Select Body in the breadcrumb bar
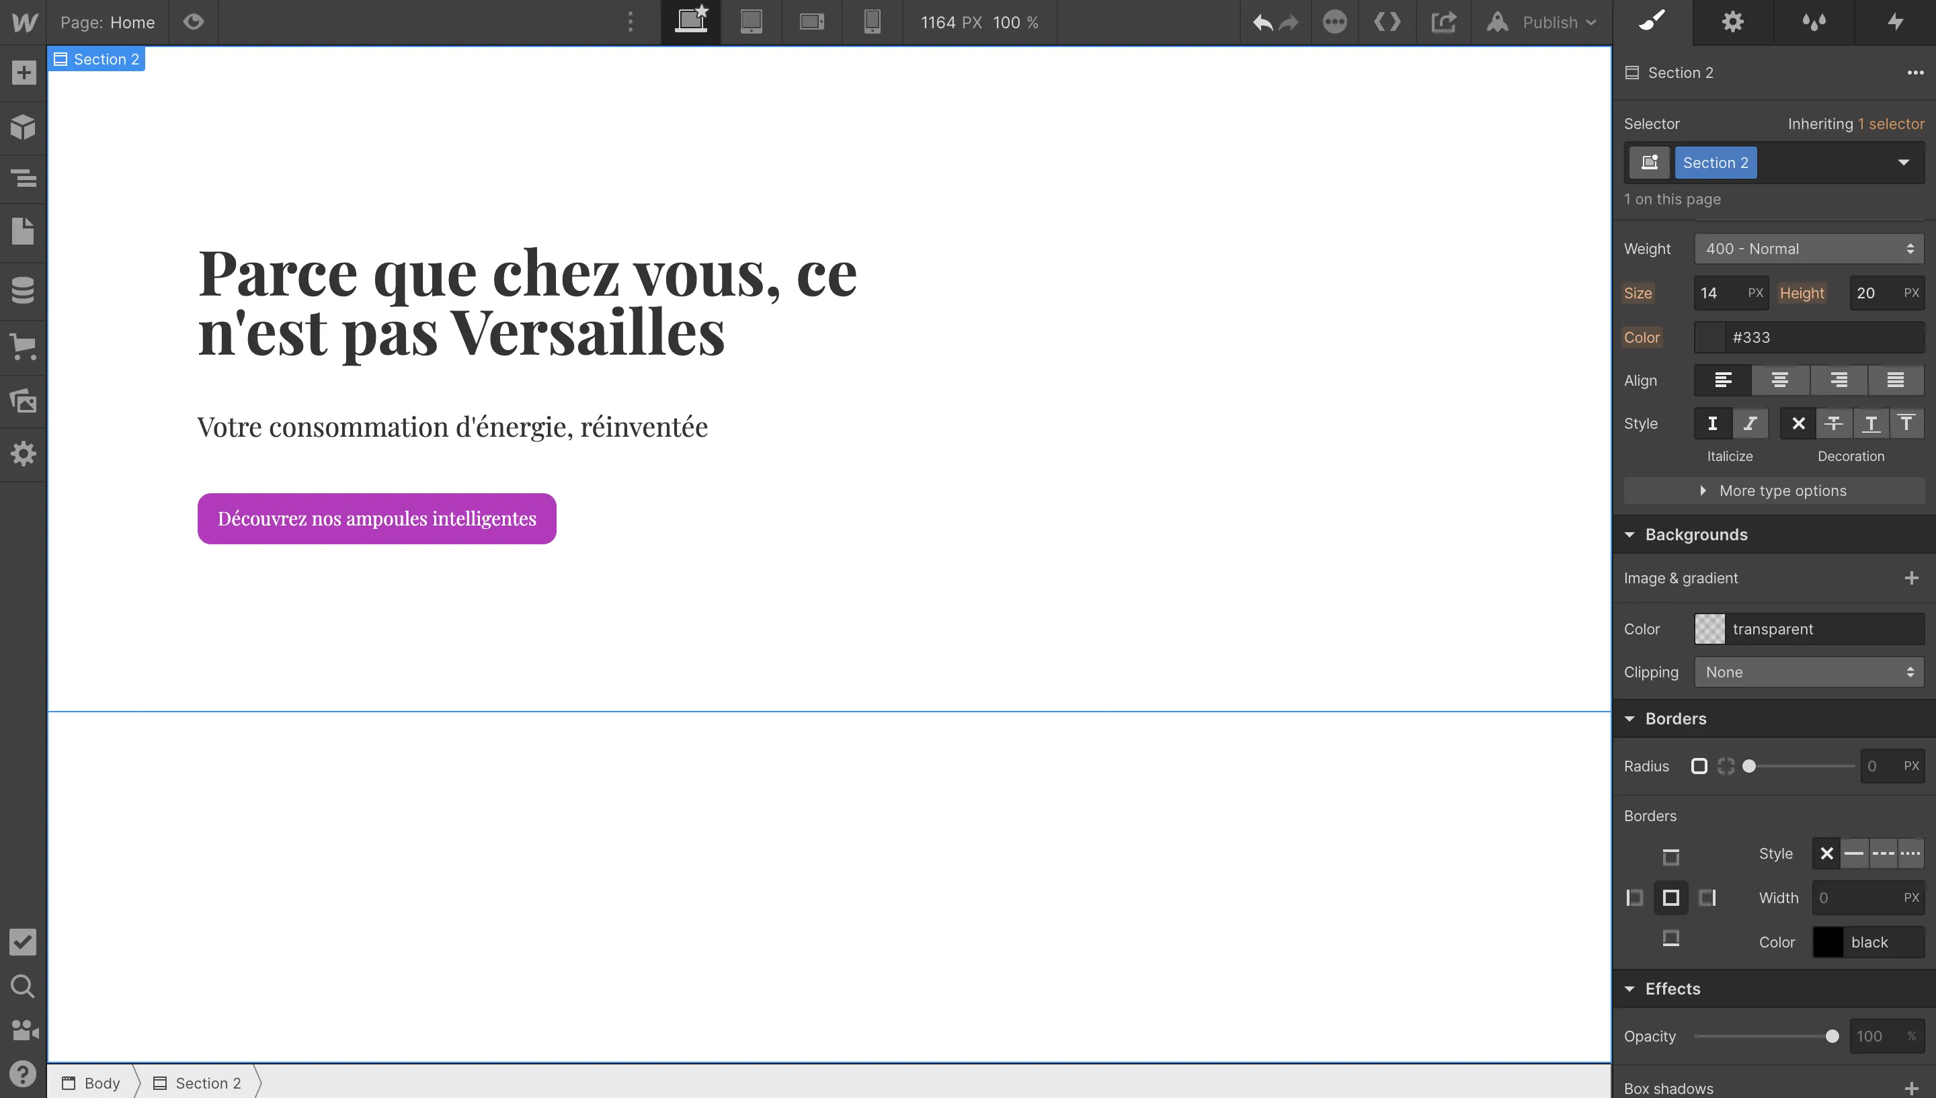This screenshot has width=1936, height=1098. point(91,1083)
